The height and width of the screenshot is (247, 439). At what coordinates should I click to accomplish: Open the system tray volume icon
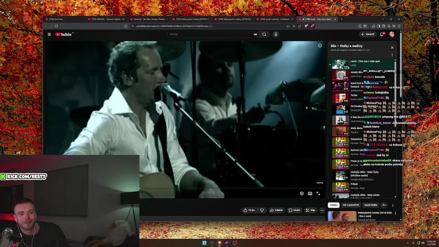(x=423, y=243)
